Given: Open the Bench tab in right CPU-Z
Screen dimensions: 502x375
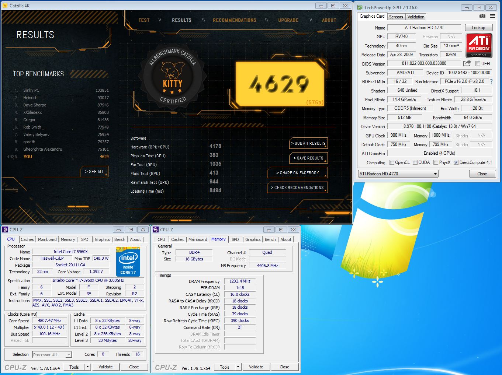Looking at the screenshot, I should pos(270,239).
